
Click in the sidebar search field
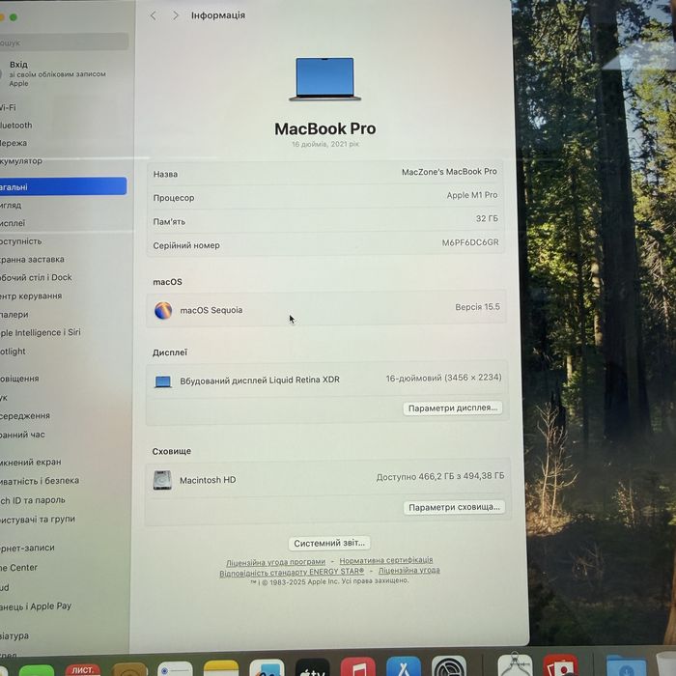point(64,42)
